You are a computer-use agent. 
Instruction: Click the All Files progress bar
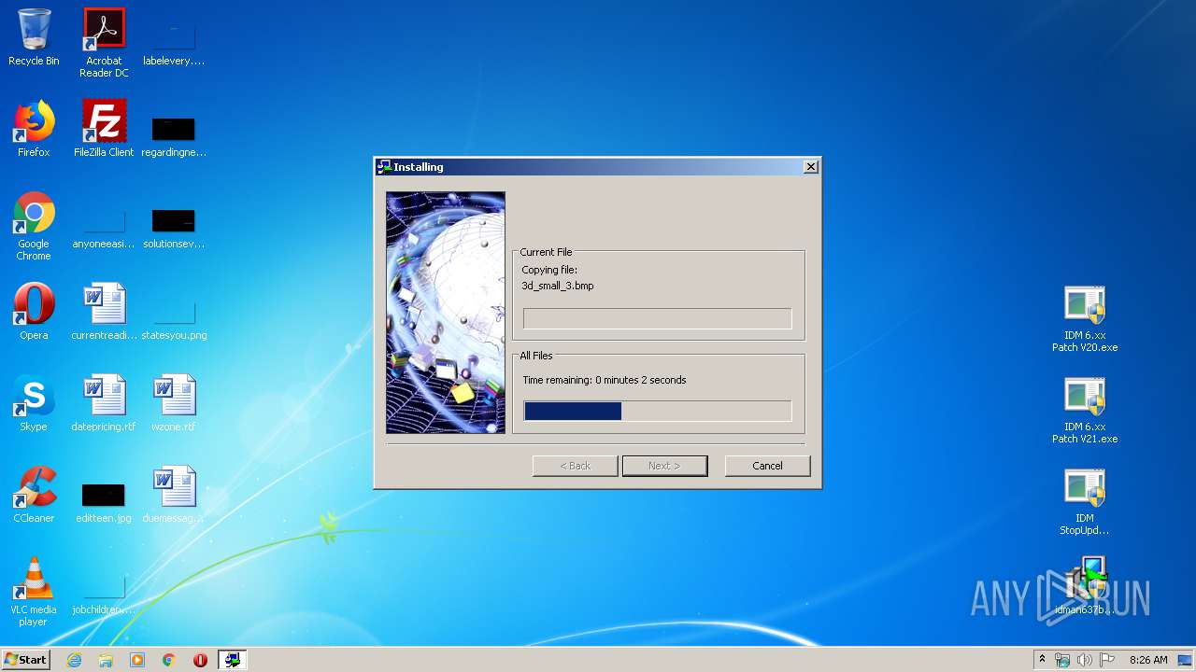[657, 411]
